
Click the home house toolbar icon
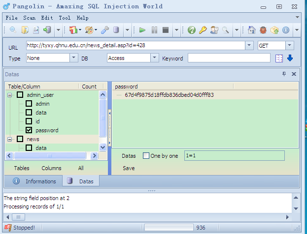pyautogui.click(x=252, y=30)
